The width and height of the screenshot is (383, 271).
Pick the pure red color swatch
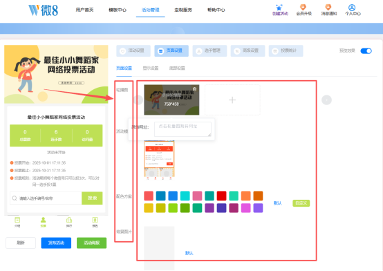(x=221, y=196)
